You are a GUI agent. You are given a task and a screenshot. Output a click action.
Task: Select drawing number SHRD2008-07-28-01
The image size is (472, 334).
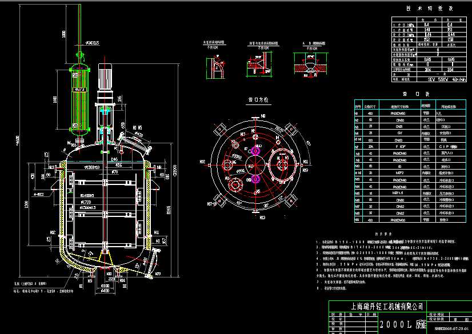tap(451, 329)
